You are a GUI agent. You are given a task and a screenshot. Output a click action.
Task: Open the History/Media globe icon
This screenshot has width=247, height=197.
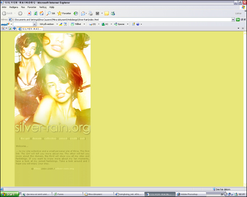tap(76, 14)
